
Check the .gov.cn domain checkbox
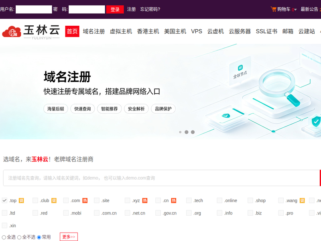(x=158, y=213)
